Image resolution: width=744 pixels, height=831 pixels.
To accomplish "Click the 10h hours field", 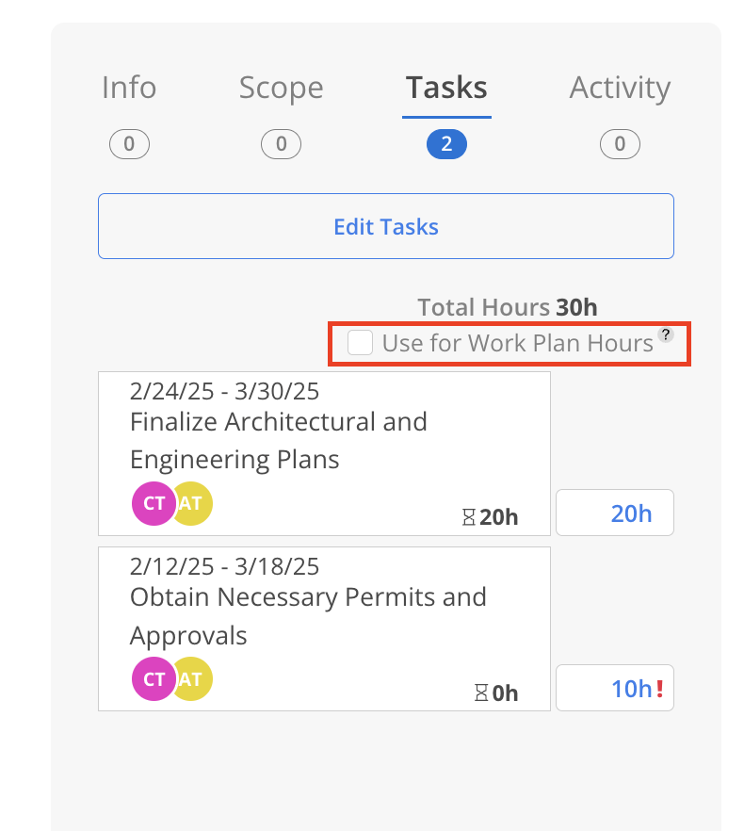I will (615, 688).
